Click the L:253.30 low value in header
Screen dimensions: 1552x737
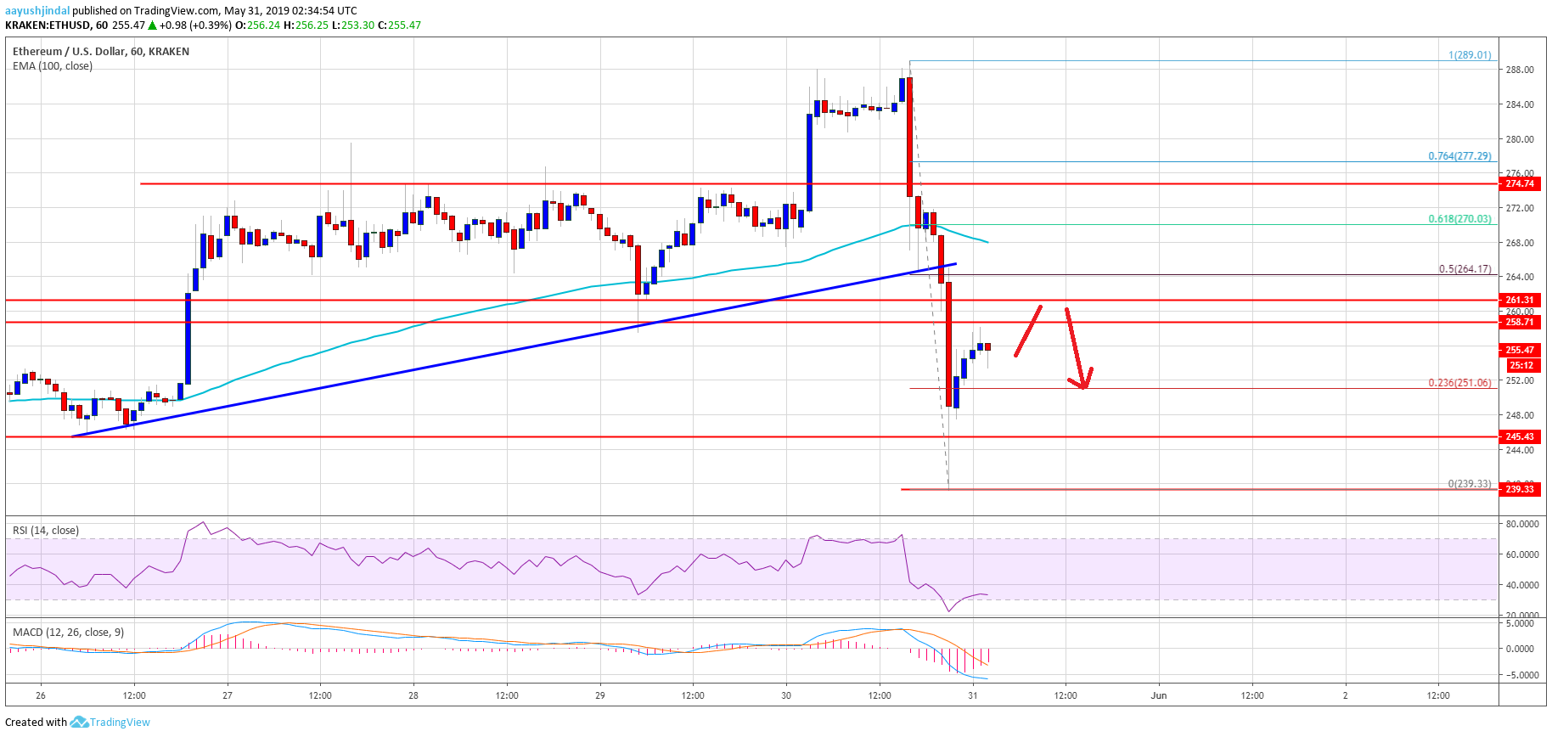[x=352, y=25]
